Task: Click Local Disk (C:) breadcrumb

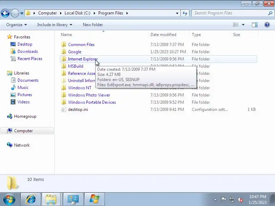Action: pos(77,13)
